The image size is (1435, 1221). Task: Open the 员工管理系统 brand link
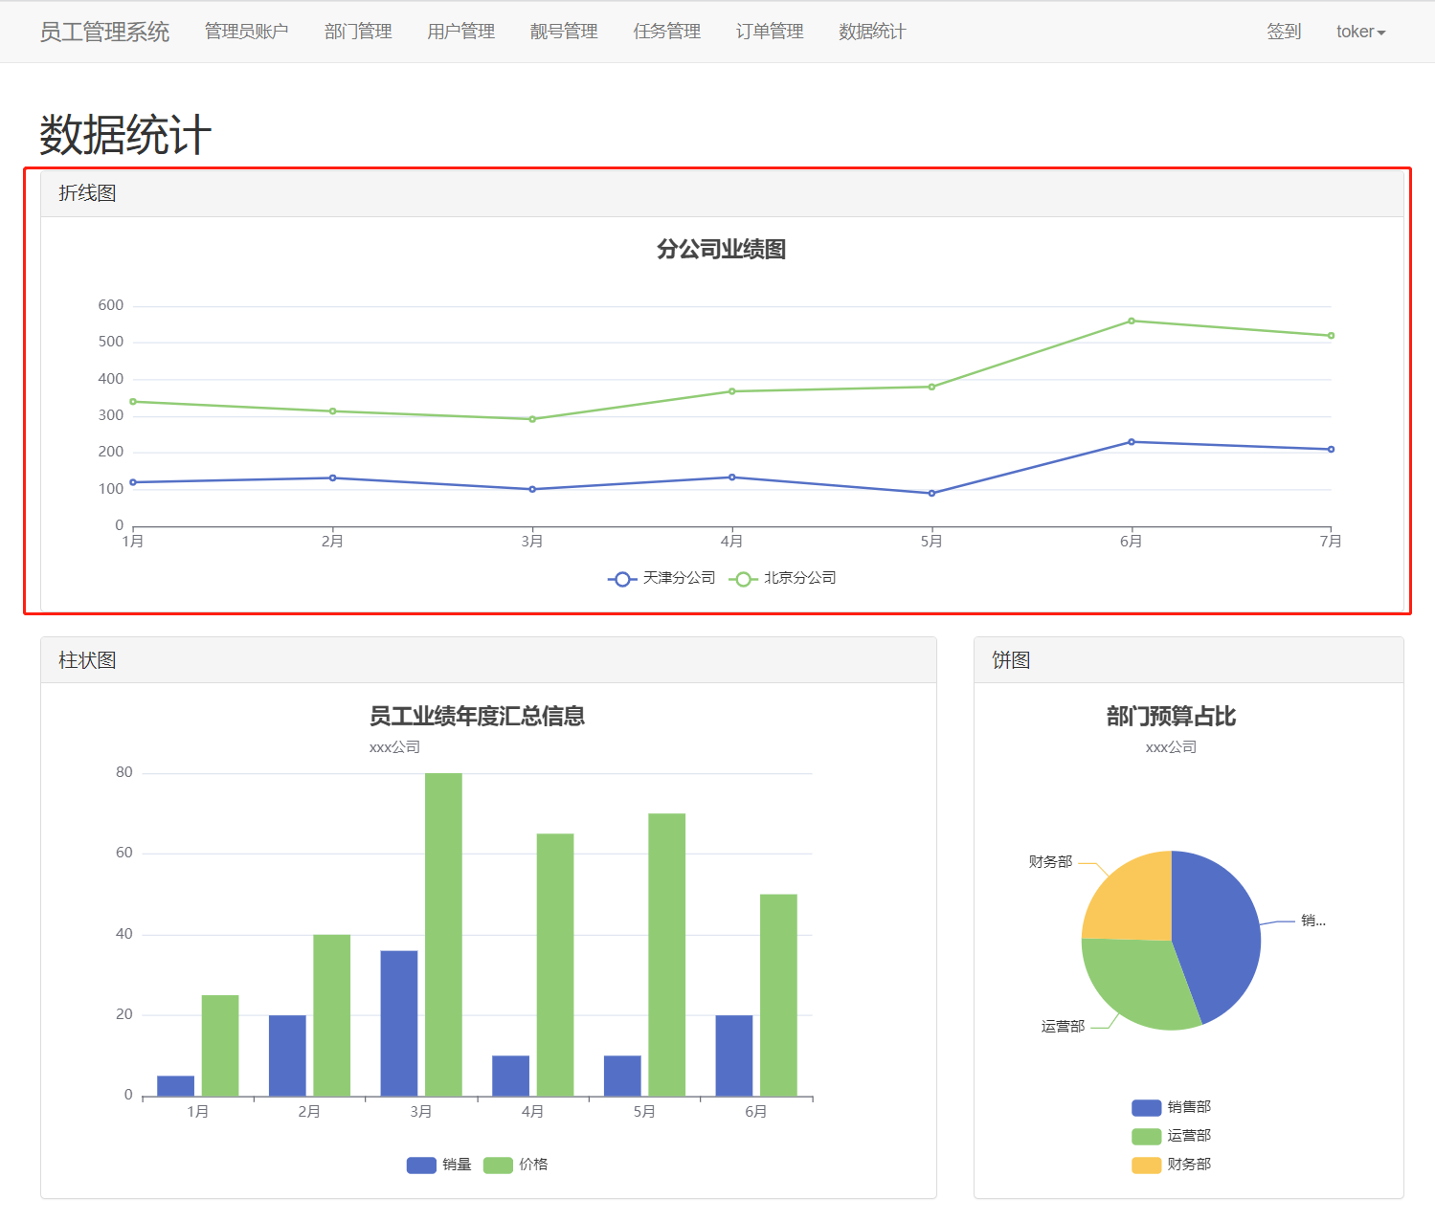point(104,32)
